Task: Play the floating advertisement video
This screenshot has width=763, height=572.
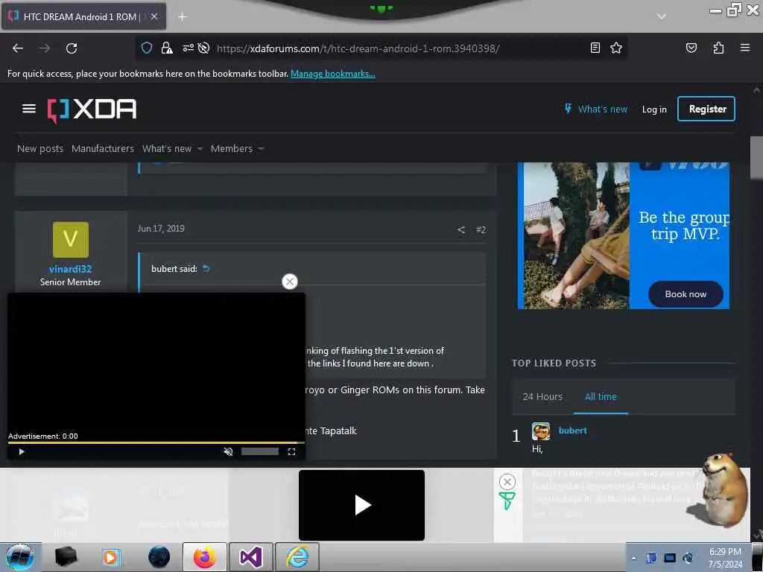Action: 22,452
